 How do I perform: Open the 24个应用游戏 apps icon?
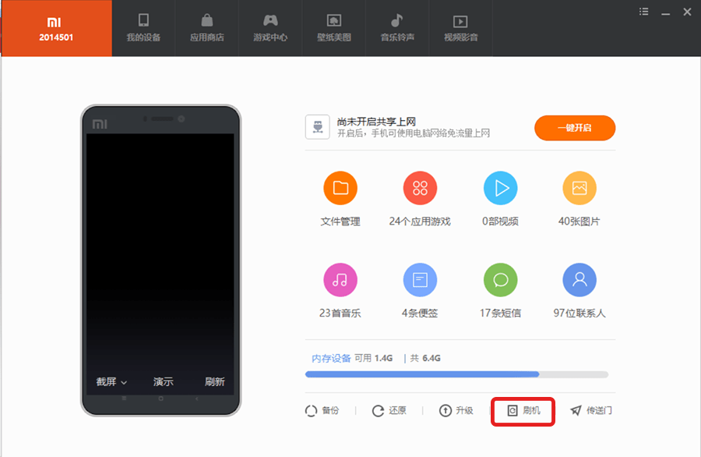pyautogui.click(x=420, y=188)
